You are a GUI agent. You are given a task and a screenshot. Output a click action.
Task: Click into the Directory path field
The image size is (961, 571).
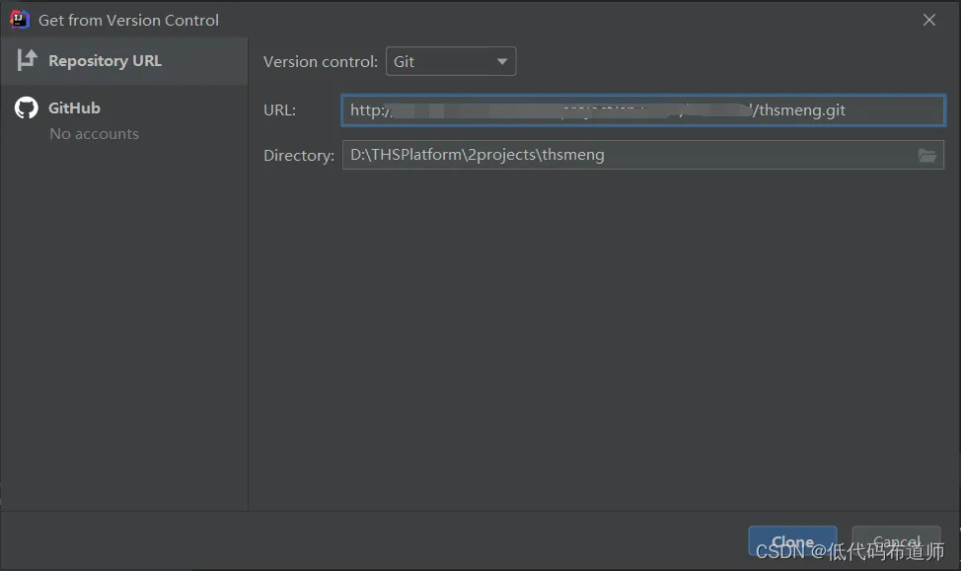tap(622, 155)
